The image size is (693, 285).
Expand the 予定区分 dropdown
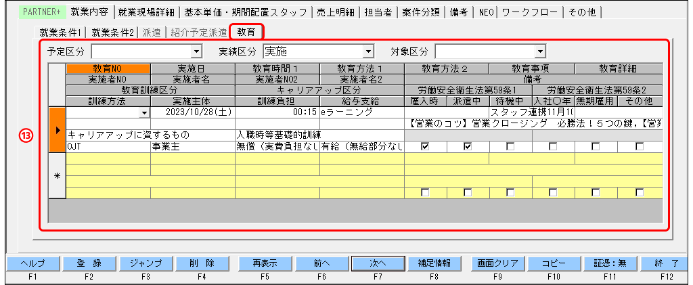[x=196, y=52]
